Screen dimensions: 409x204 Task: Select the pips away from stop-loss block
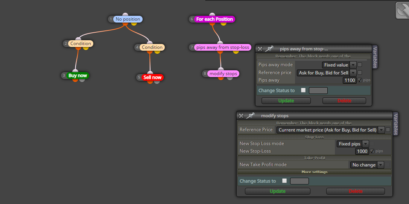(222, 47)
